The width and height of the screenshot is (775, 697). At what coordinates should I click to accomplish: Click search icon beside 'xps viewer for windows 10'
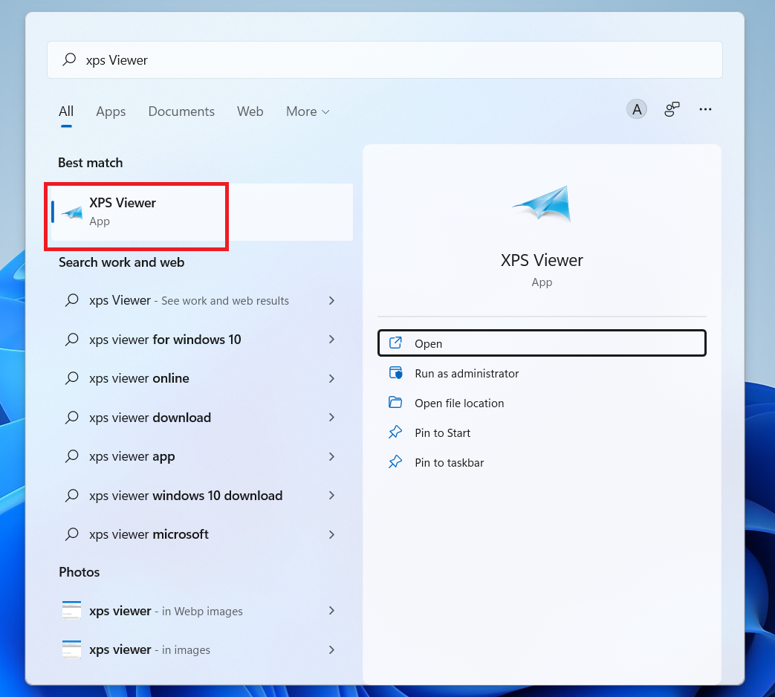pyautogui.click(x=72, y=339)
